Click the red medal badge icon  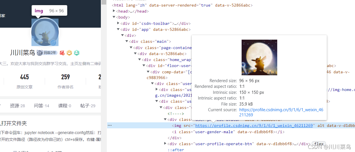pos(62,53)
